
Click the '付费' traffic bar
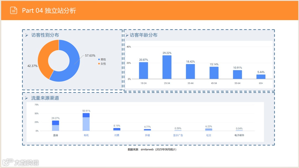(117, 129)
